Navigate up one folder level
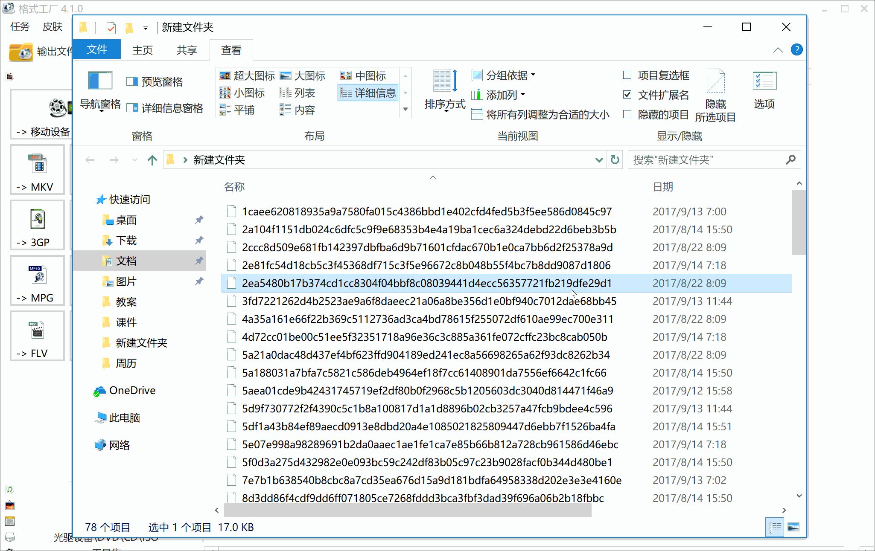Screen dimensions: 875x551 coord(152,160)
